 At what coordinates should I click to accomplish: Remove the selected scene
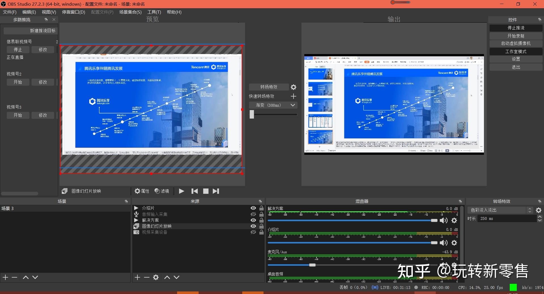[x=14, y=277]
